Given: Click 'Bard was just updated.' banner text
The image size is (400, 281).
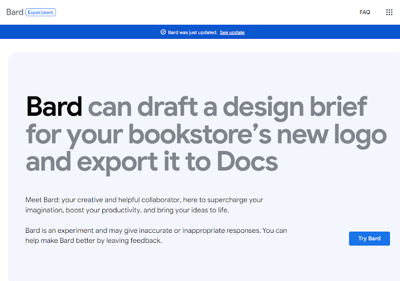Looking at the screenshot, I should tap(192, 32).
